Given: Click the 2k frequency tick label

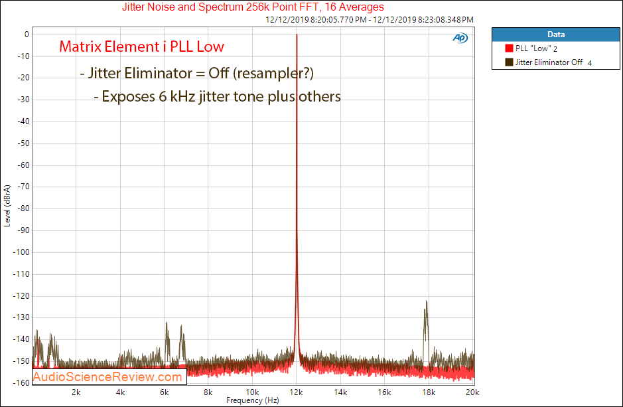Looking at the screenshot, I should click(76, 392).
